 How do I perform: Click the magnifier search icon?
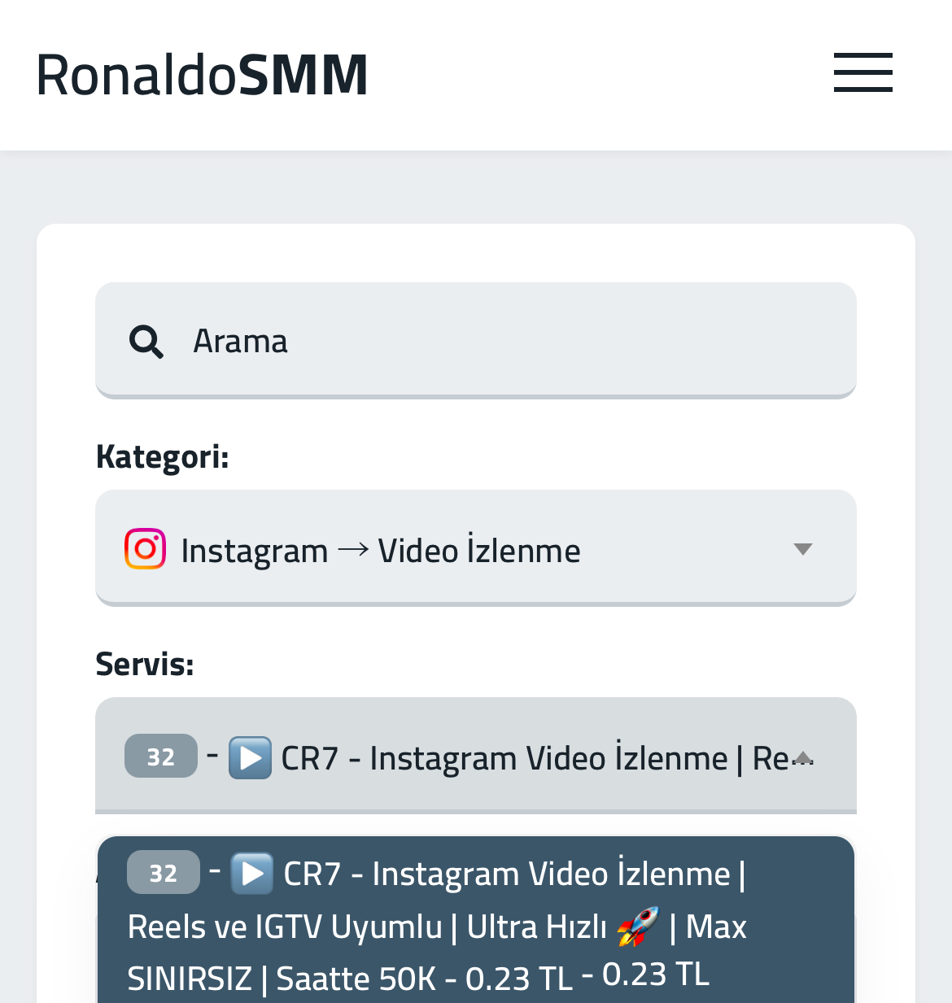click(x=146, y=342)
